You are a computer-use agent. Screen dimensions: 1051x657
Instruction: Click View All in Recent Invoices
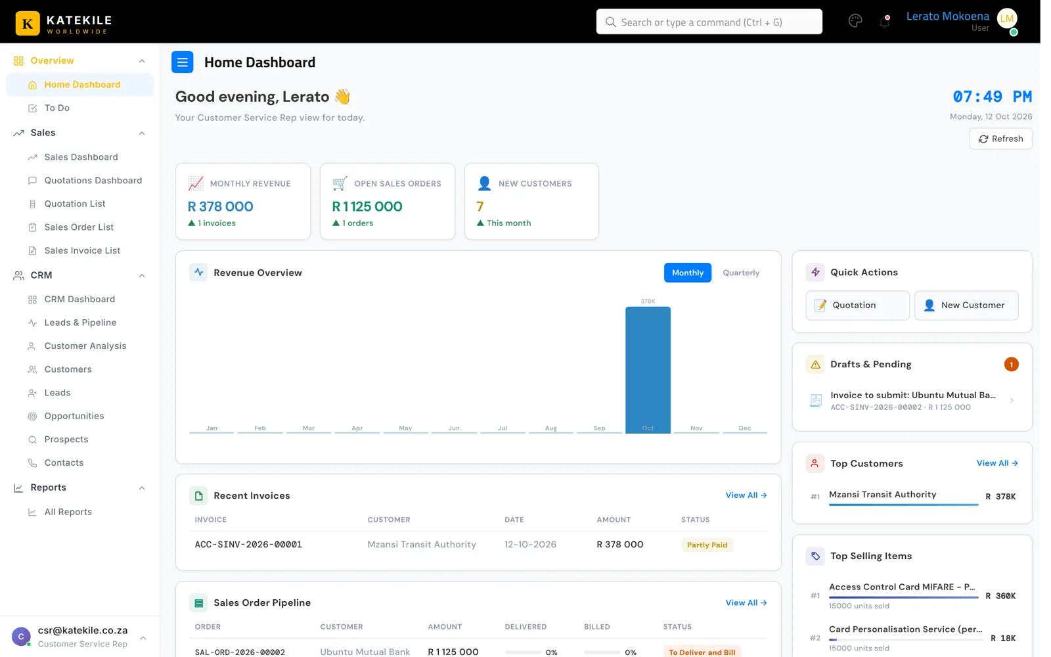click(746, 495)
